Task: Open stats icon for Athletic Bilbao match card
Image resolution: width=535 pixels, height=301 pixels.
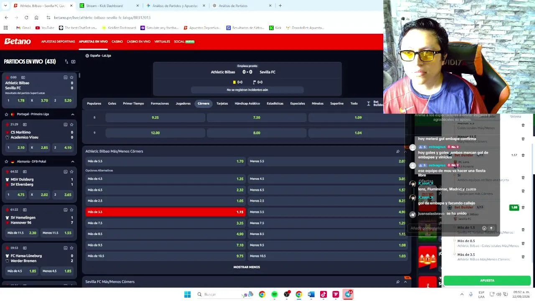Action: click(65, 77)
